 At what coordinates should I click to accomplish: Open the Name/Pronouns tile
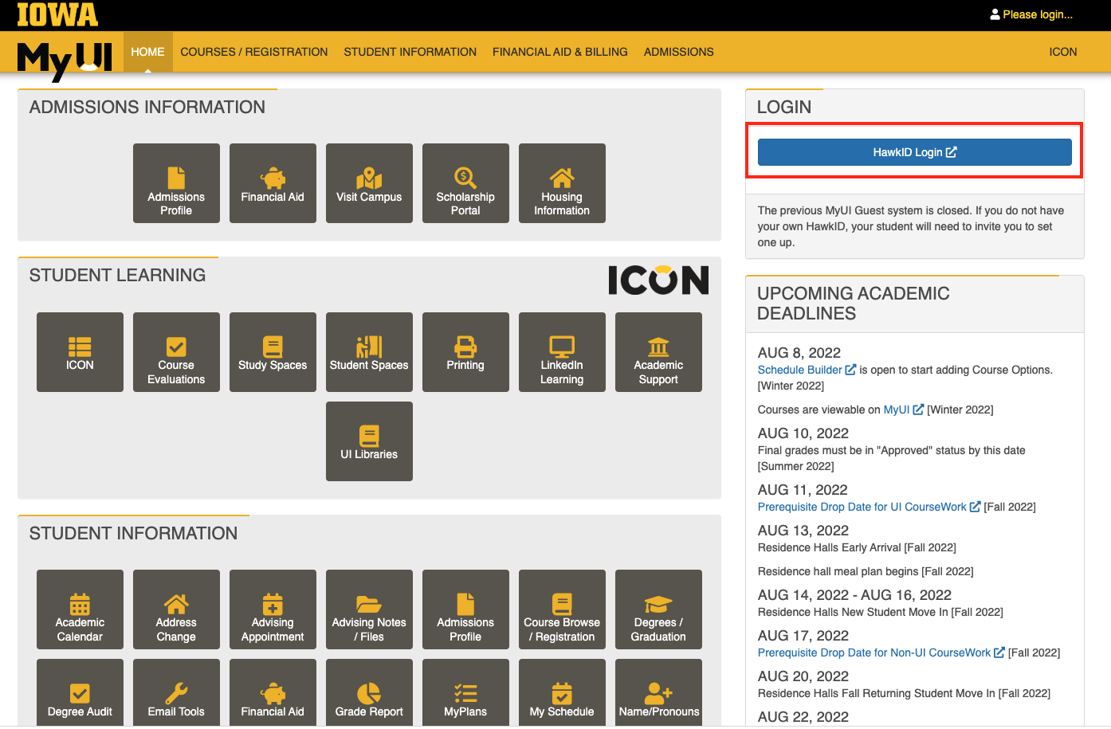pos(658,693)
